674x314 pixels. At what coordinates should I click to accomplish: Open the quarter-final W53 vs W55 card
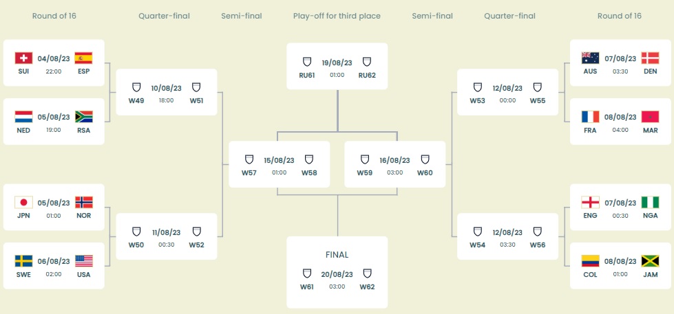coord(507,93)
